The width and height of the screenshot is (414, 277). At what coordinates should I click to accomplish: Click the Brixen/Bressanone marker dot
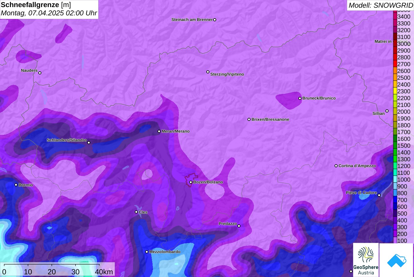249,120
